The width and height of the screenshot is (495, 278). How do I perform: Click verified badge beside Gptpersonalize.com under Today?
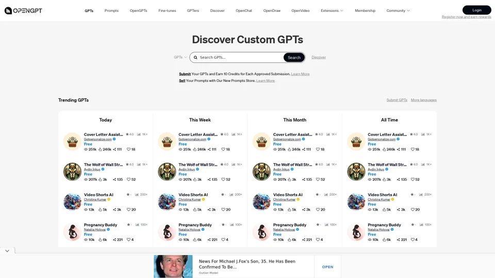[114, 139]
